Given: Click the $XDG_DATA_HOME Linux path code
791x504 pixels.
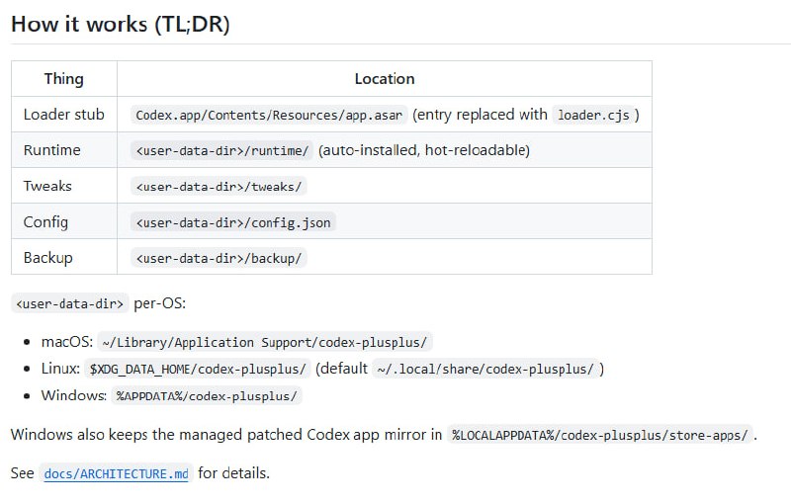Looking at the screenshot, I should [197, 369].
